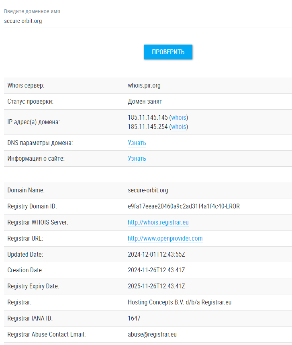Screen dimensions: 292x345
Task: Click the 'Registrar URL:' label
Action: pos(25,238)
